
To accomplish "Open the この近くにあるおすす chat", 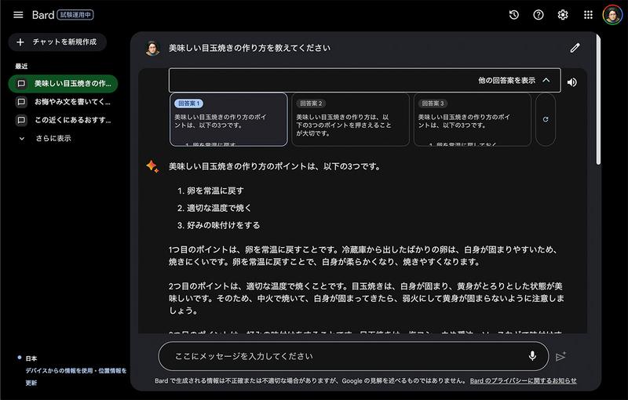I will click(64, 119).
